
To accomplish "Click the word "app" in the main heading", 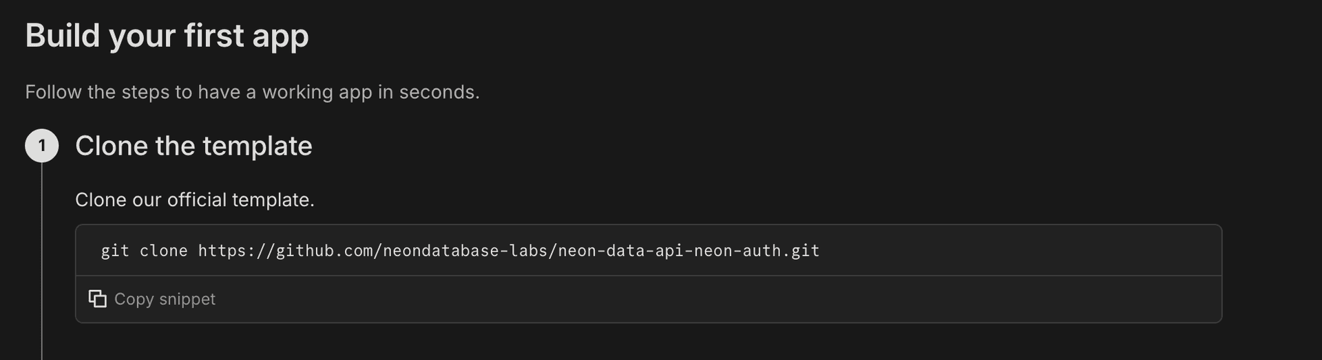I will click(x=280, y=36).
